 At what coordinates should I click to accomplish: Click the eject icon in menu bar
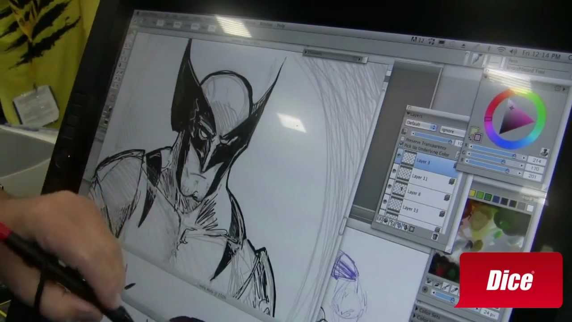click(x=463, y=46)
